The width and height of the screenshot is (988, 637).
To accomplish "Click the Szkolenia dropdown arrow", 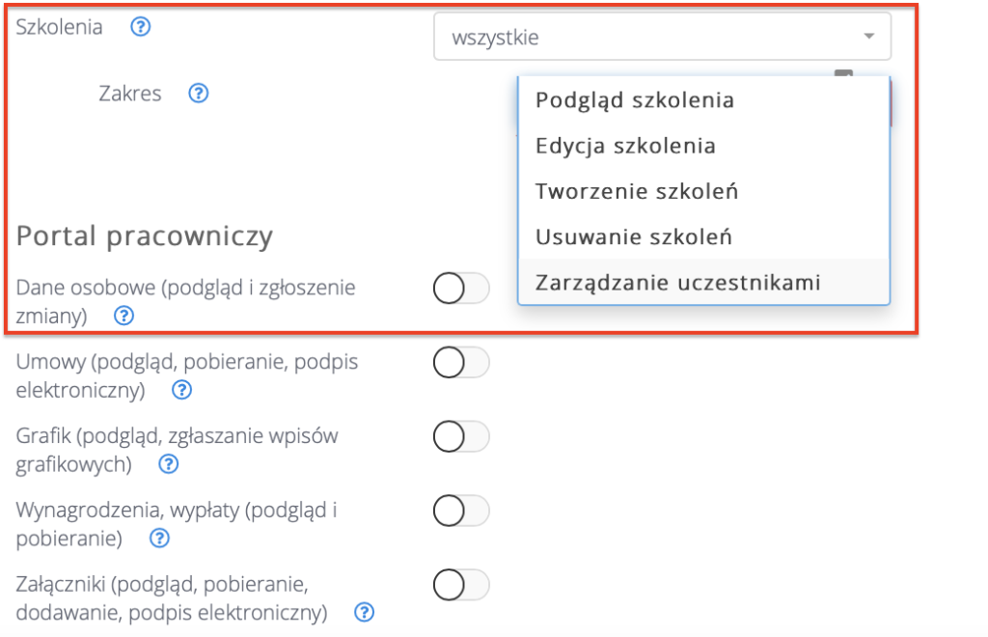I will pos(869,37).
